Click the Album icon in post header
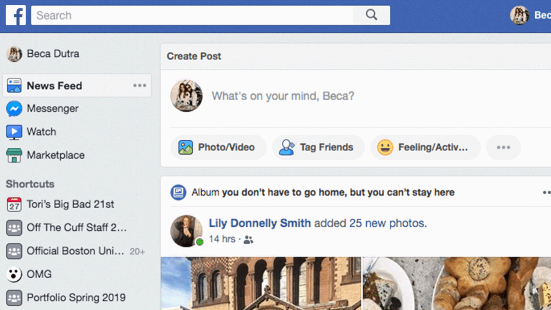Screen dimensions: 551x310 (x=178, y=192)
